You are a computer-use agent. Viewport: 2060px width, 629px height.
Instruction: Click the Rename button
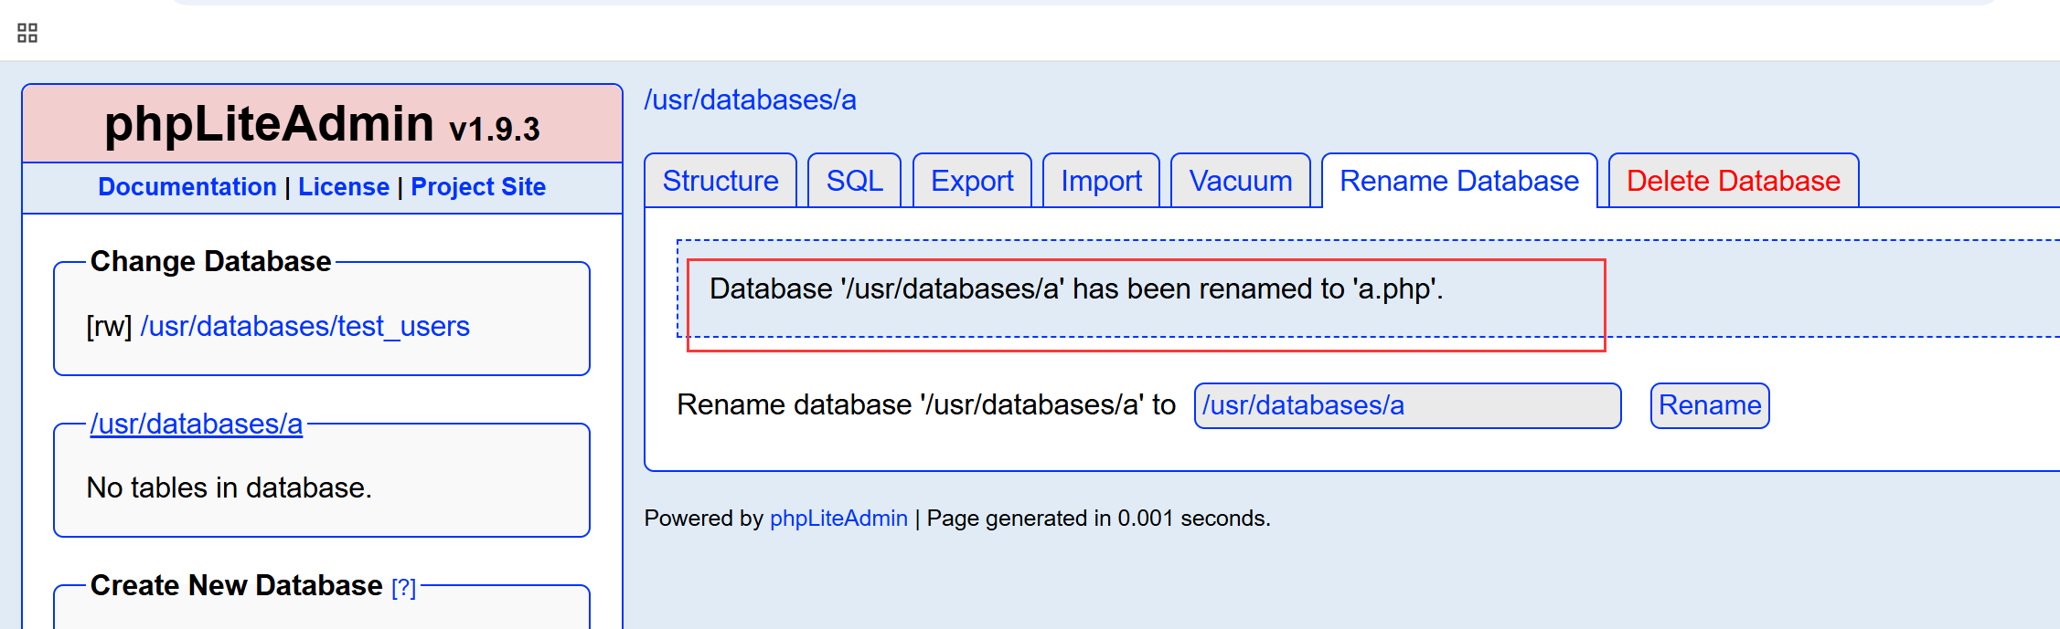point(1710,405)
